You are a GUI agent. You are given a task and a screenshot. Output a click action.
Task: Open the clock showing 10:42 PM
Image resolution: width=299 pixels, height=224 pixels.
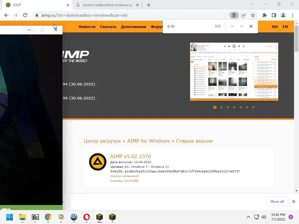coord(278,217)
